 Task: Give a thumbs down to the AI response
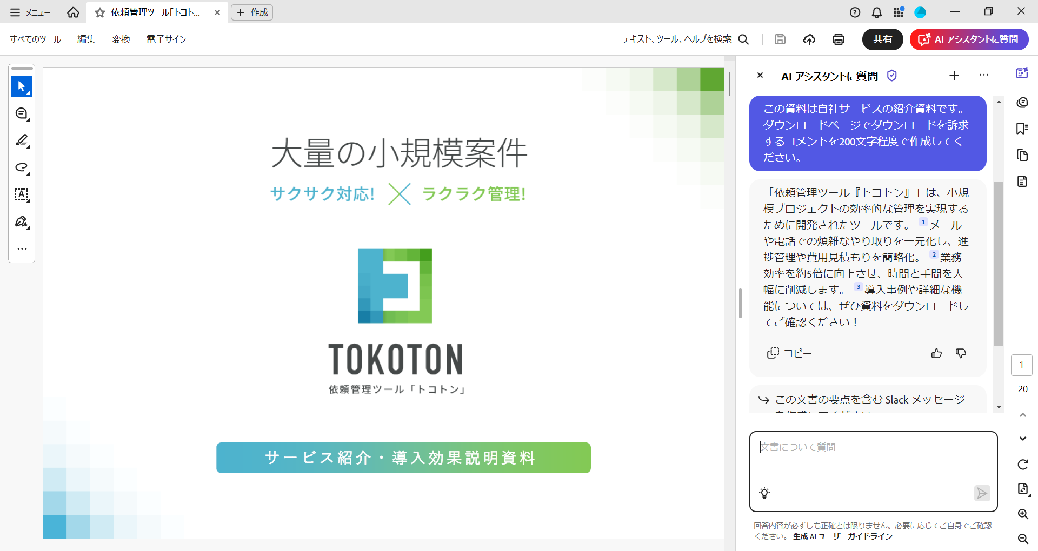pos(961,353)
